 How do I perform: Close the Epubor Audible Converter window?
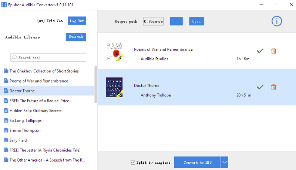(x=292, y=5)
